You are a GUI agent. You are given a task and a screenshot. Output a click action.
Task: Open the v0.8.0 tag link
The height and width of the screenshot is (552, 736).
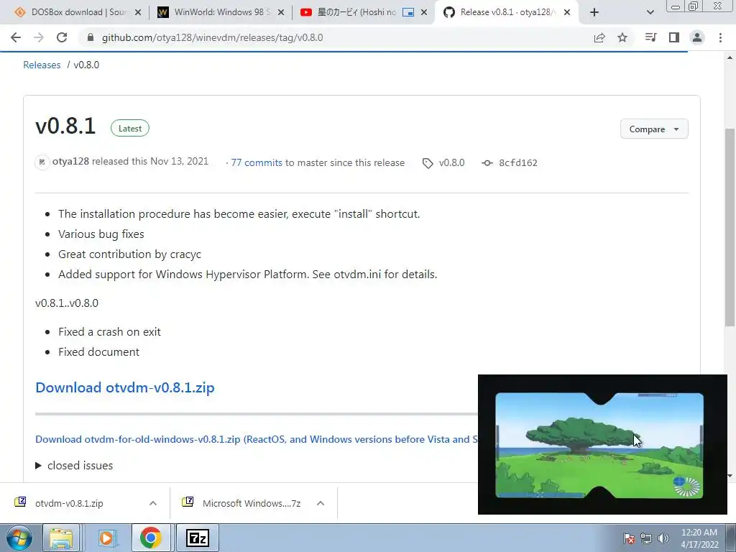pos(451,162)
